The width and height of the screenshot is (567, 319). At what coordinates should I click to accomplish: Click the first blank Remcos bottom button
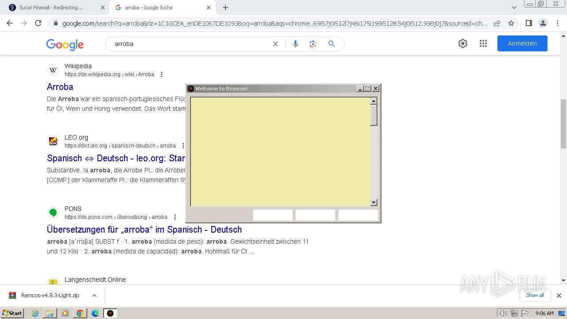pyautogui.click(x=273, y=215)
